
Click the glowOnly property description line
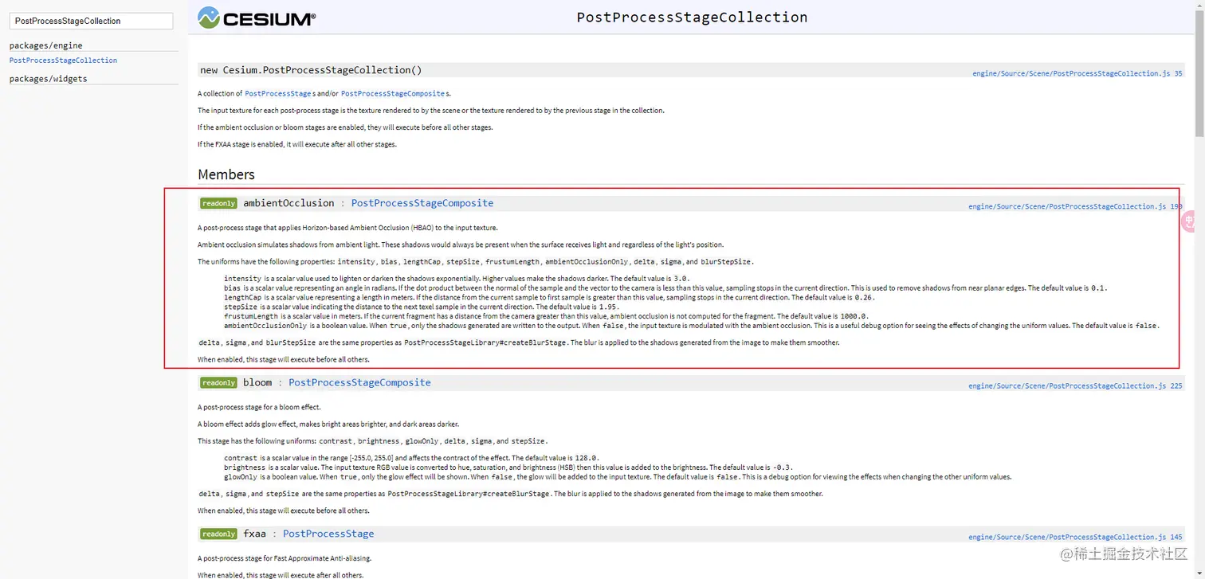[x=618, y=477]
